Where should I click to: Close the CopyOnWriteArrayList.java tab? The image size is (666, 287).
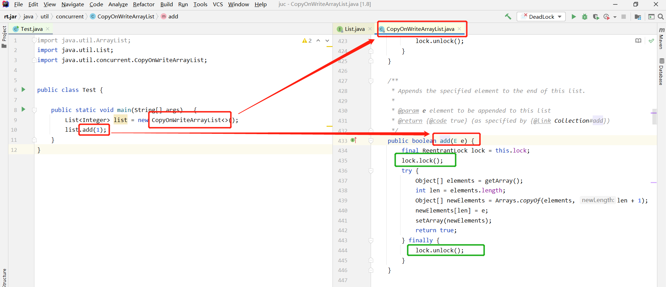tap(459, 29)
